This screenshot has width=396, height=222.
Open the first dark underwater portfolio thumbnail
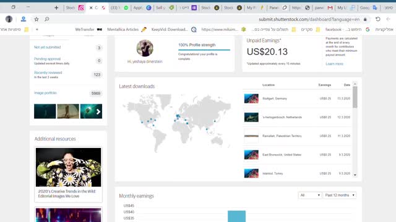click(x=45, y=111)
